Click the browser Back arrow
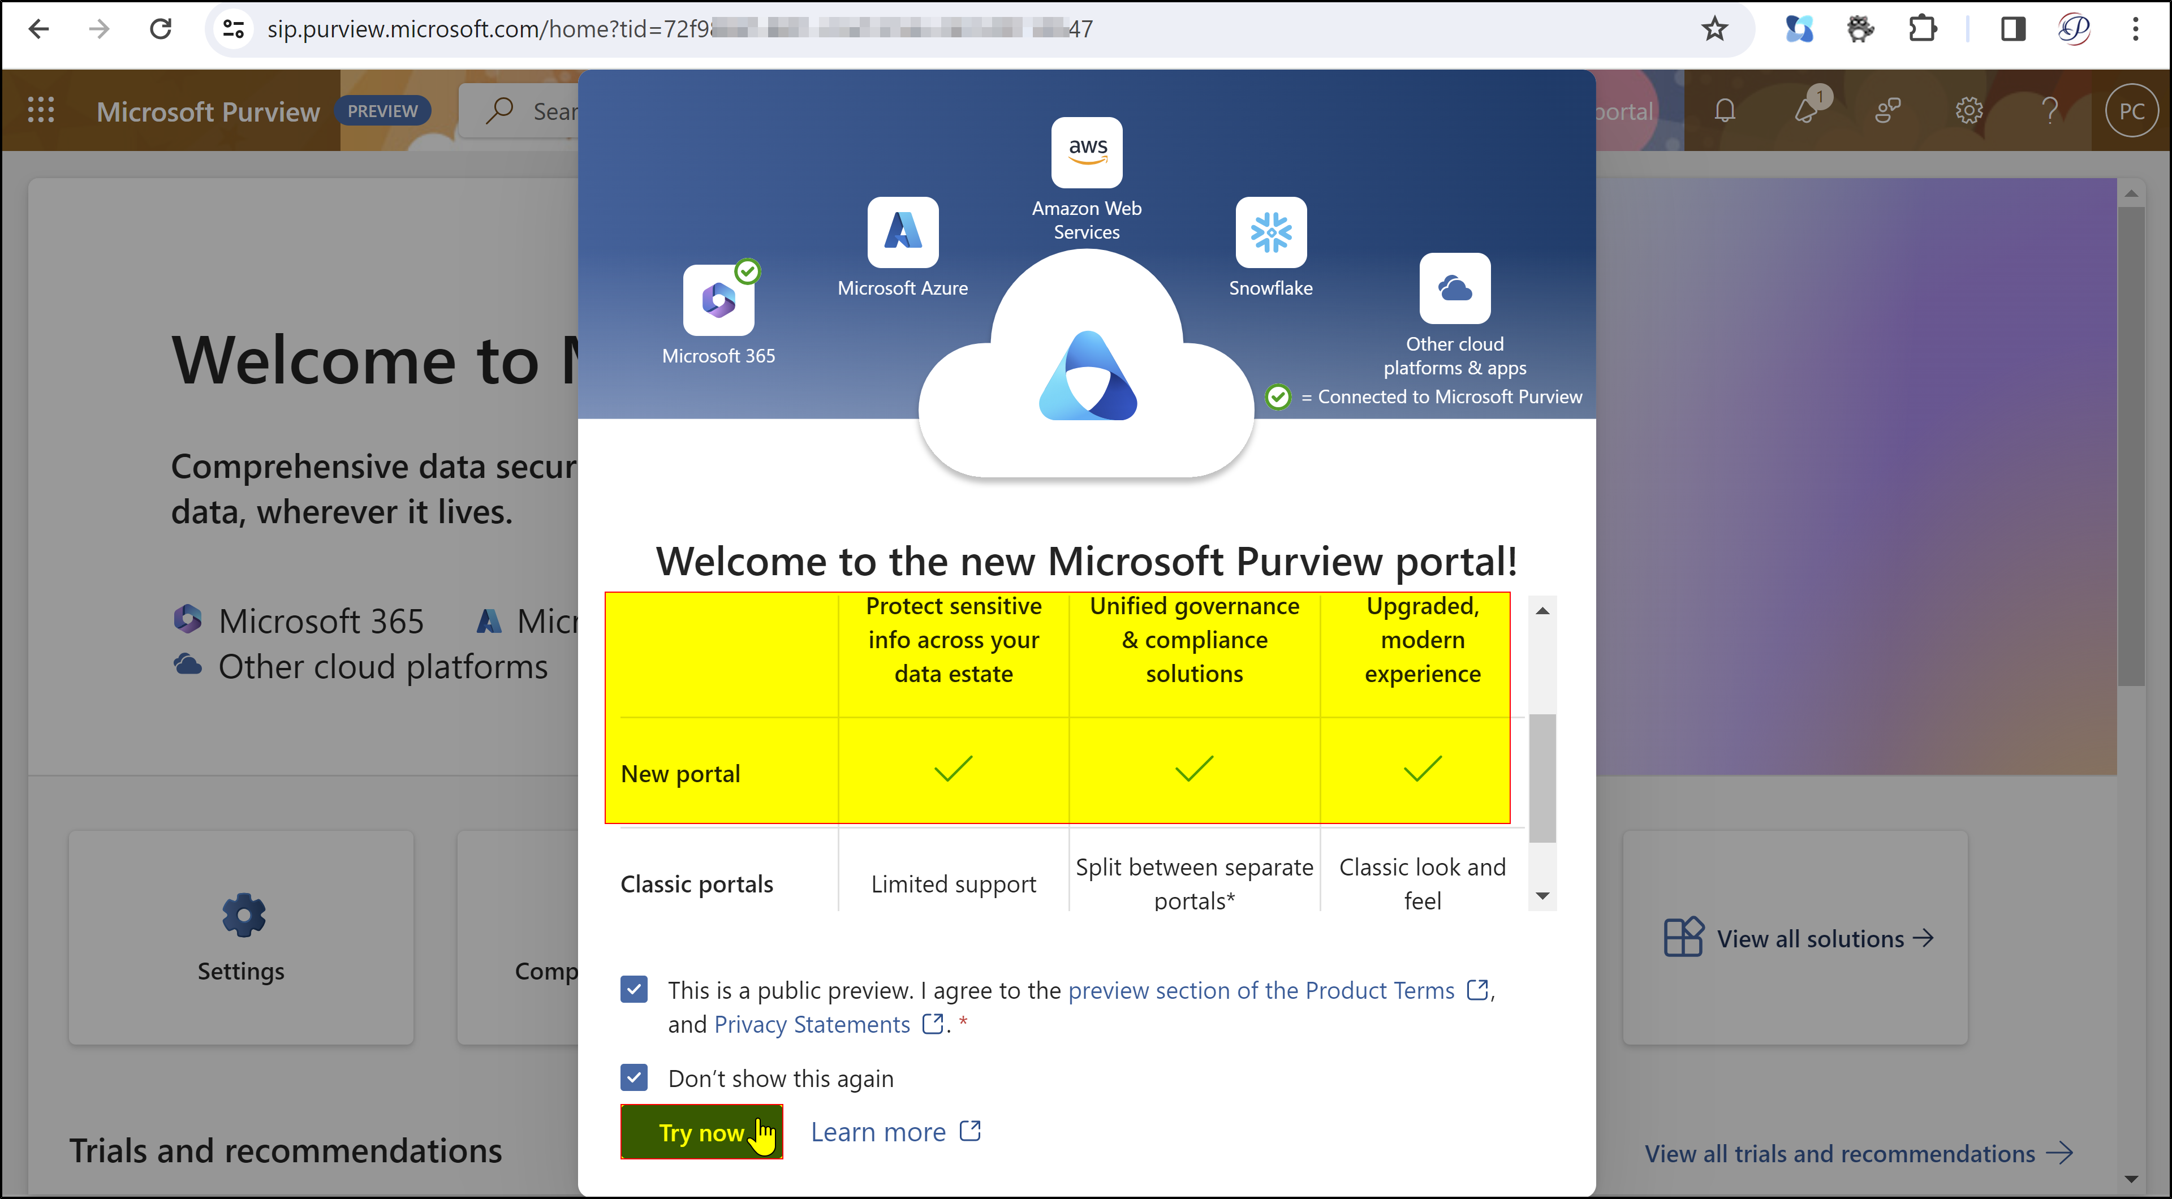 coord(39,29)
